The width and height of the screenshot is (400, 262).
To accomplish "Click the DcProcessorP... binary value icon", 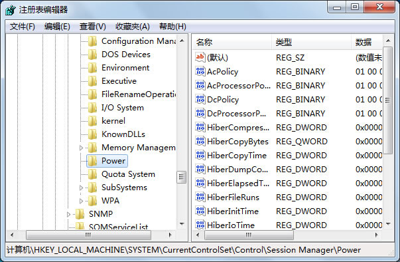I will tap(200, 113).
